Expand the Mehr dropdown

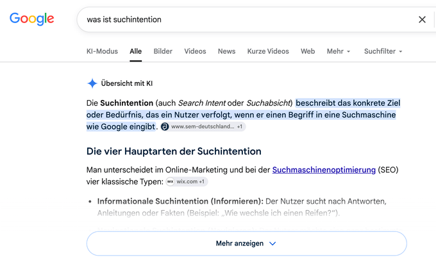pyautogui.click(x=339, y=51)
